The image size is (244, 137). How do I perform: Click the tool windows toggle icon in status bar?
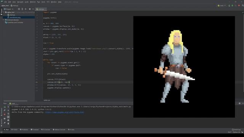point(2,132)
